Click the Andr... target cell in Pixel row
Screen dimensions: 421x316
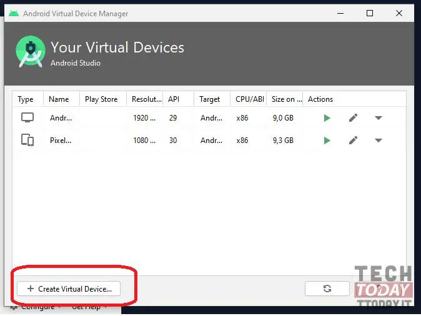(x=211, y=141)
